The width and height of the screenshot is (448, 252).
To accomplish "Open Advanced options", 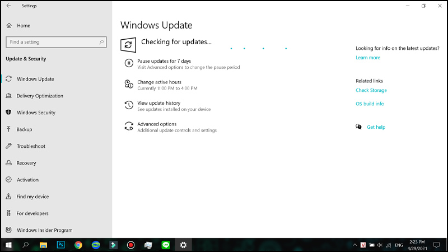I will pyautogui.click(x=157, y=124).
